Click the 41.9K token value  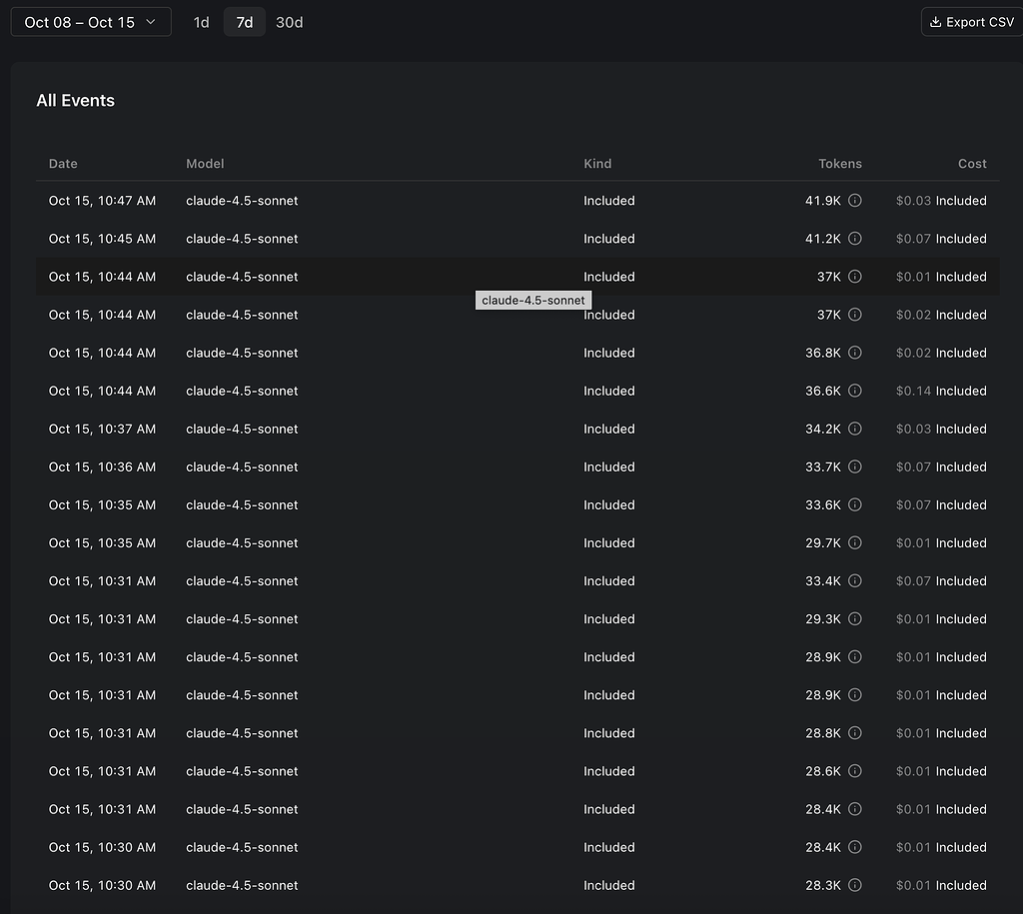pos(823,201)
